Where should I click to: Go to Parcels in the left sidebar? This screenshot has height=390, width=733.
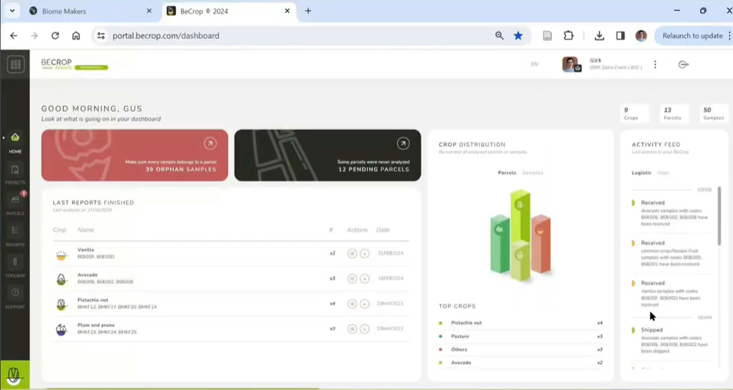pos(14,201)
